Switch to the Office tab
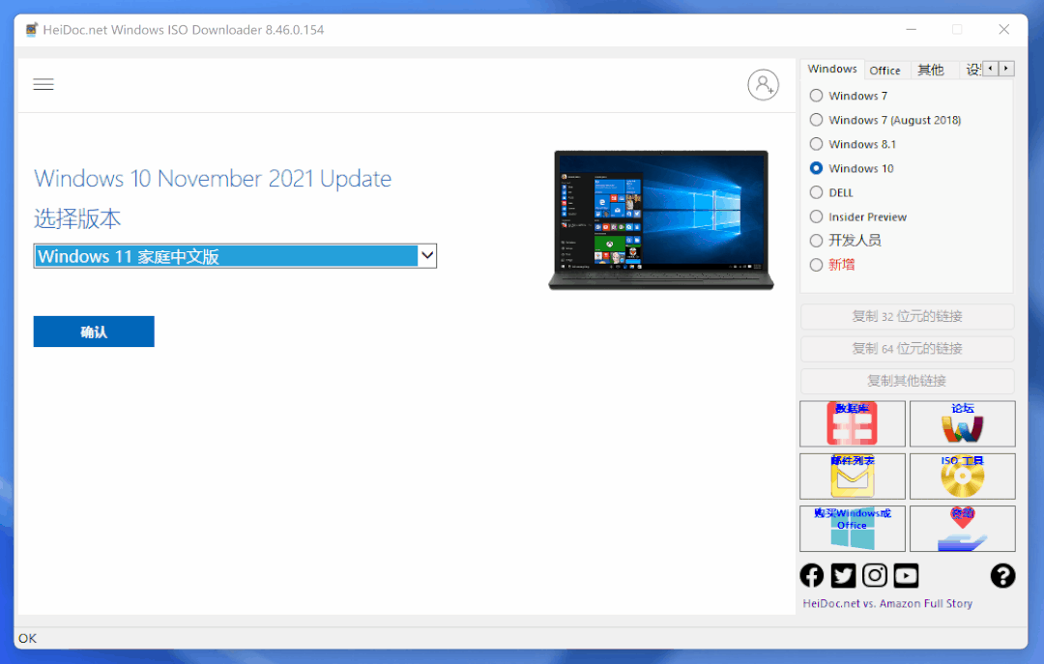Viewport: 1044px width, 664px height. 884,70
